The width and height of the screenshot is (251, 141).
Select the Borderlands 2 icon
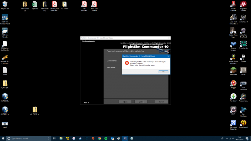point(243,124)
